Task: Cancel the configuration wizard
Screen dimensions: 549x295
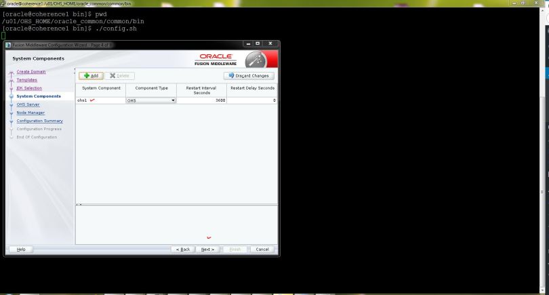Action: coord(262,250)
